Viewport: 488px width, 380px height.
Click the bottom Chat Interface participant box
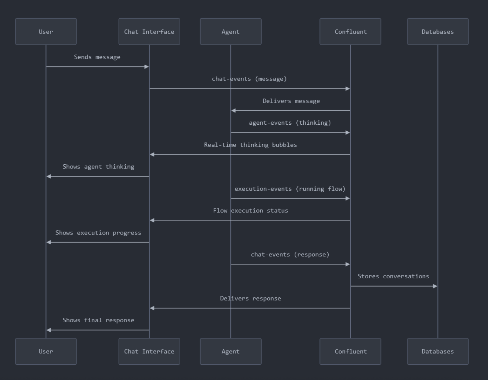(149, 351)
